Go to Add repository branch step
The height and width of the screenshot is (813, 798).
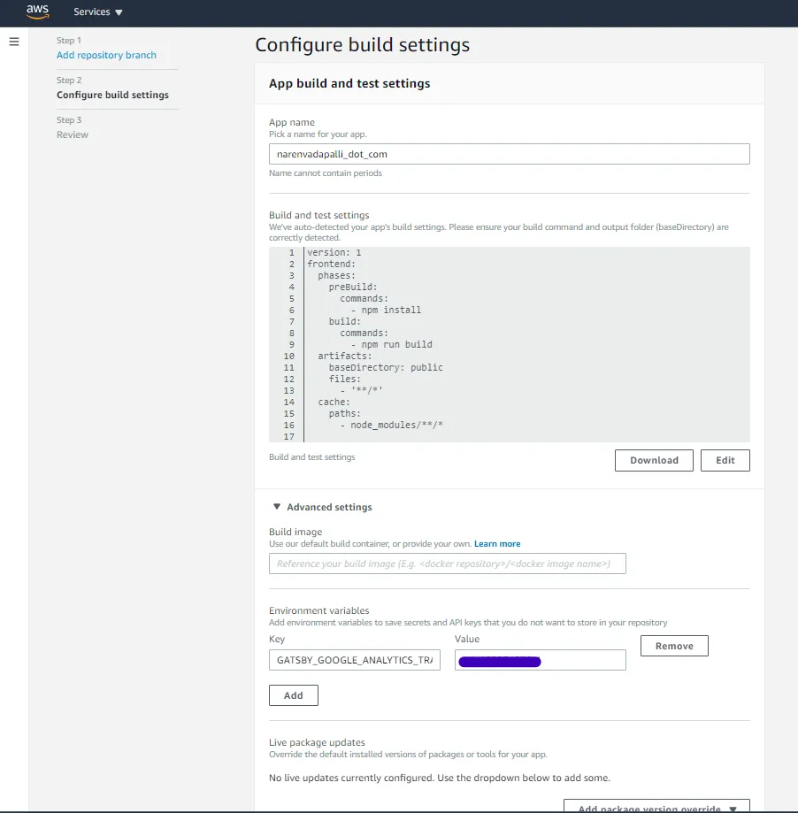pos(106,55)
